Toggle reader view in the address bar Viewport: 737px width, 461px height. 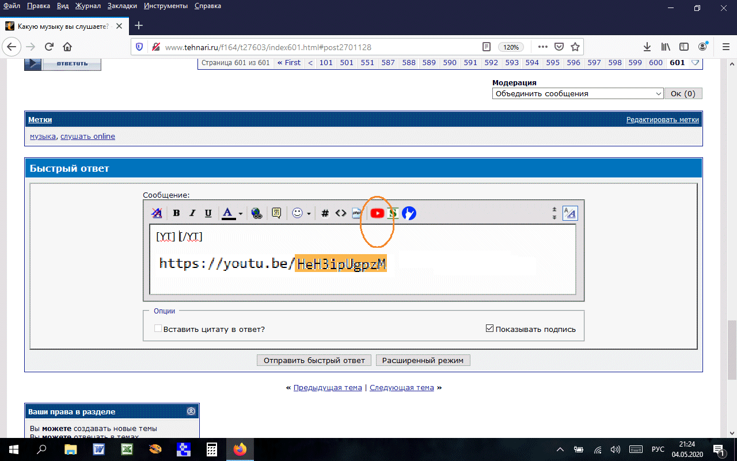tap(487, 47)
